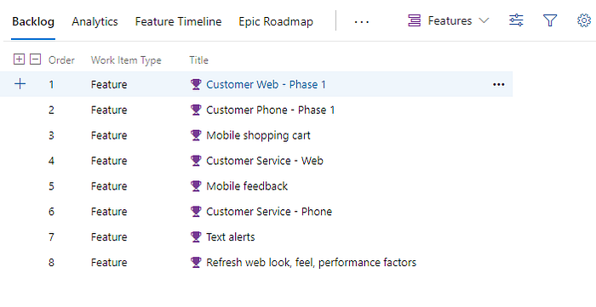Open the Customer Phone - Phase 1 item
The height and width of the screenshot is (307, 596).
(x=270, y=110)
